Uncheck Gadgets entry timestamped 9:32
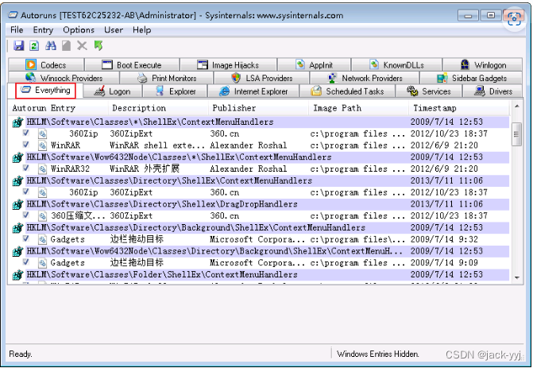 (26, 238)
